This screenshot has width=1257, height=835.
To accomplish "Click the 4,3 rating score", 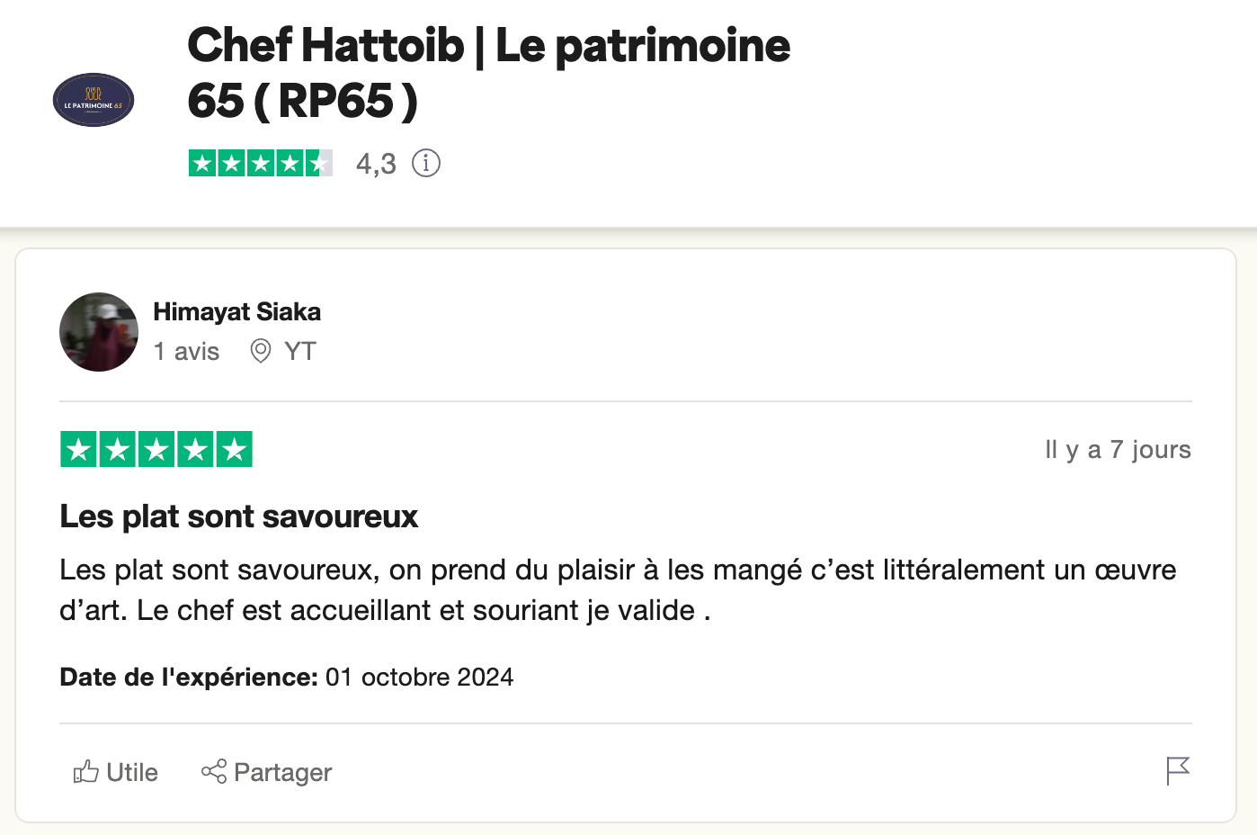I will tap(376, 164).
